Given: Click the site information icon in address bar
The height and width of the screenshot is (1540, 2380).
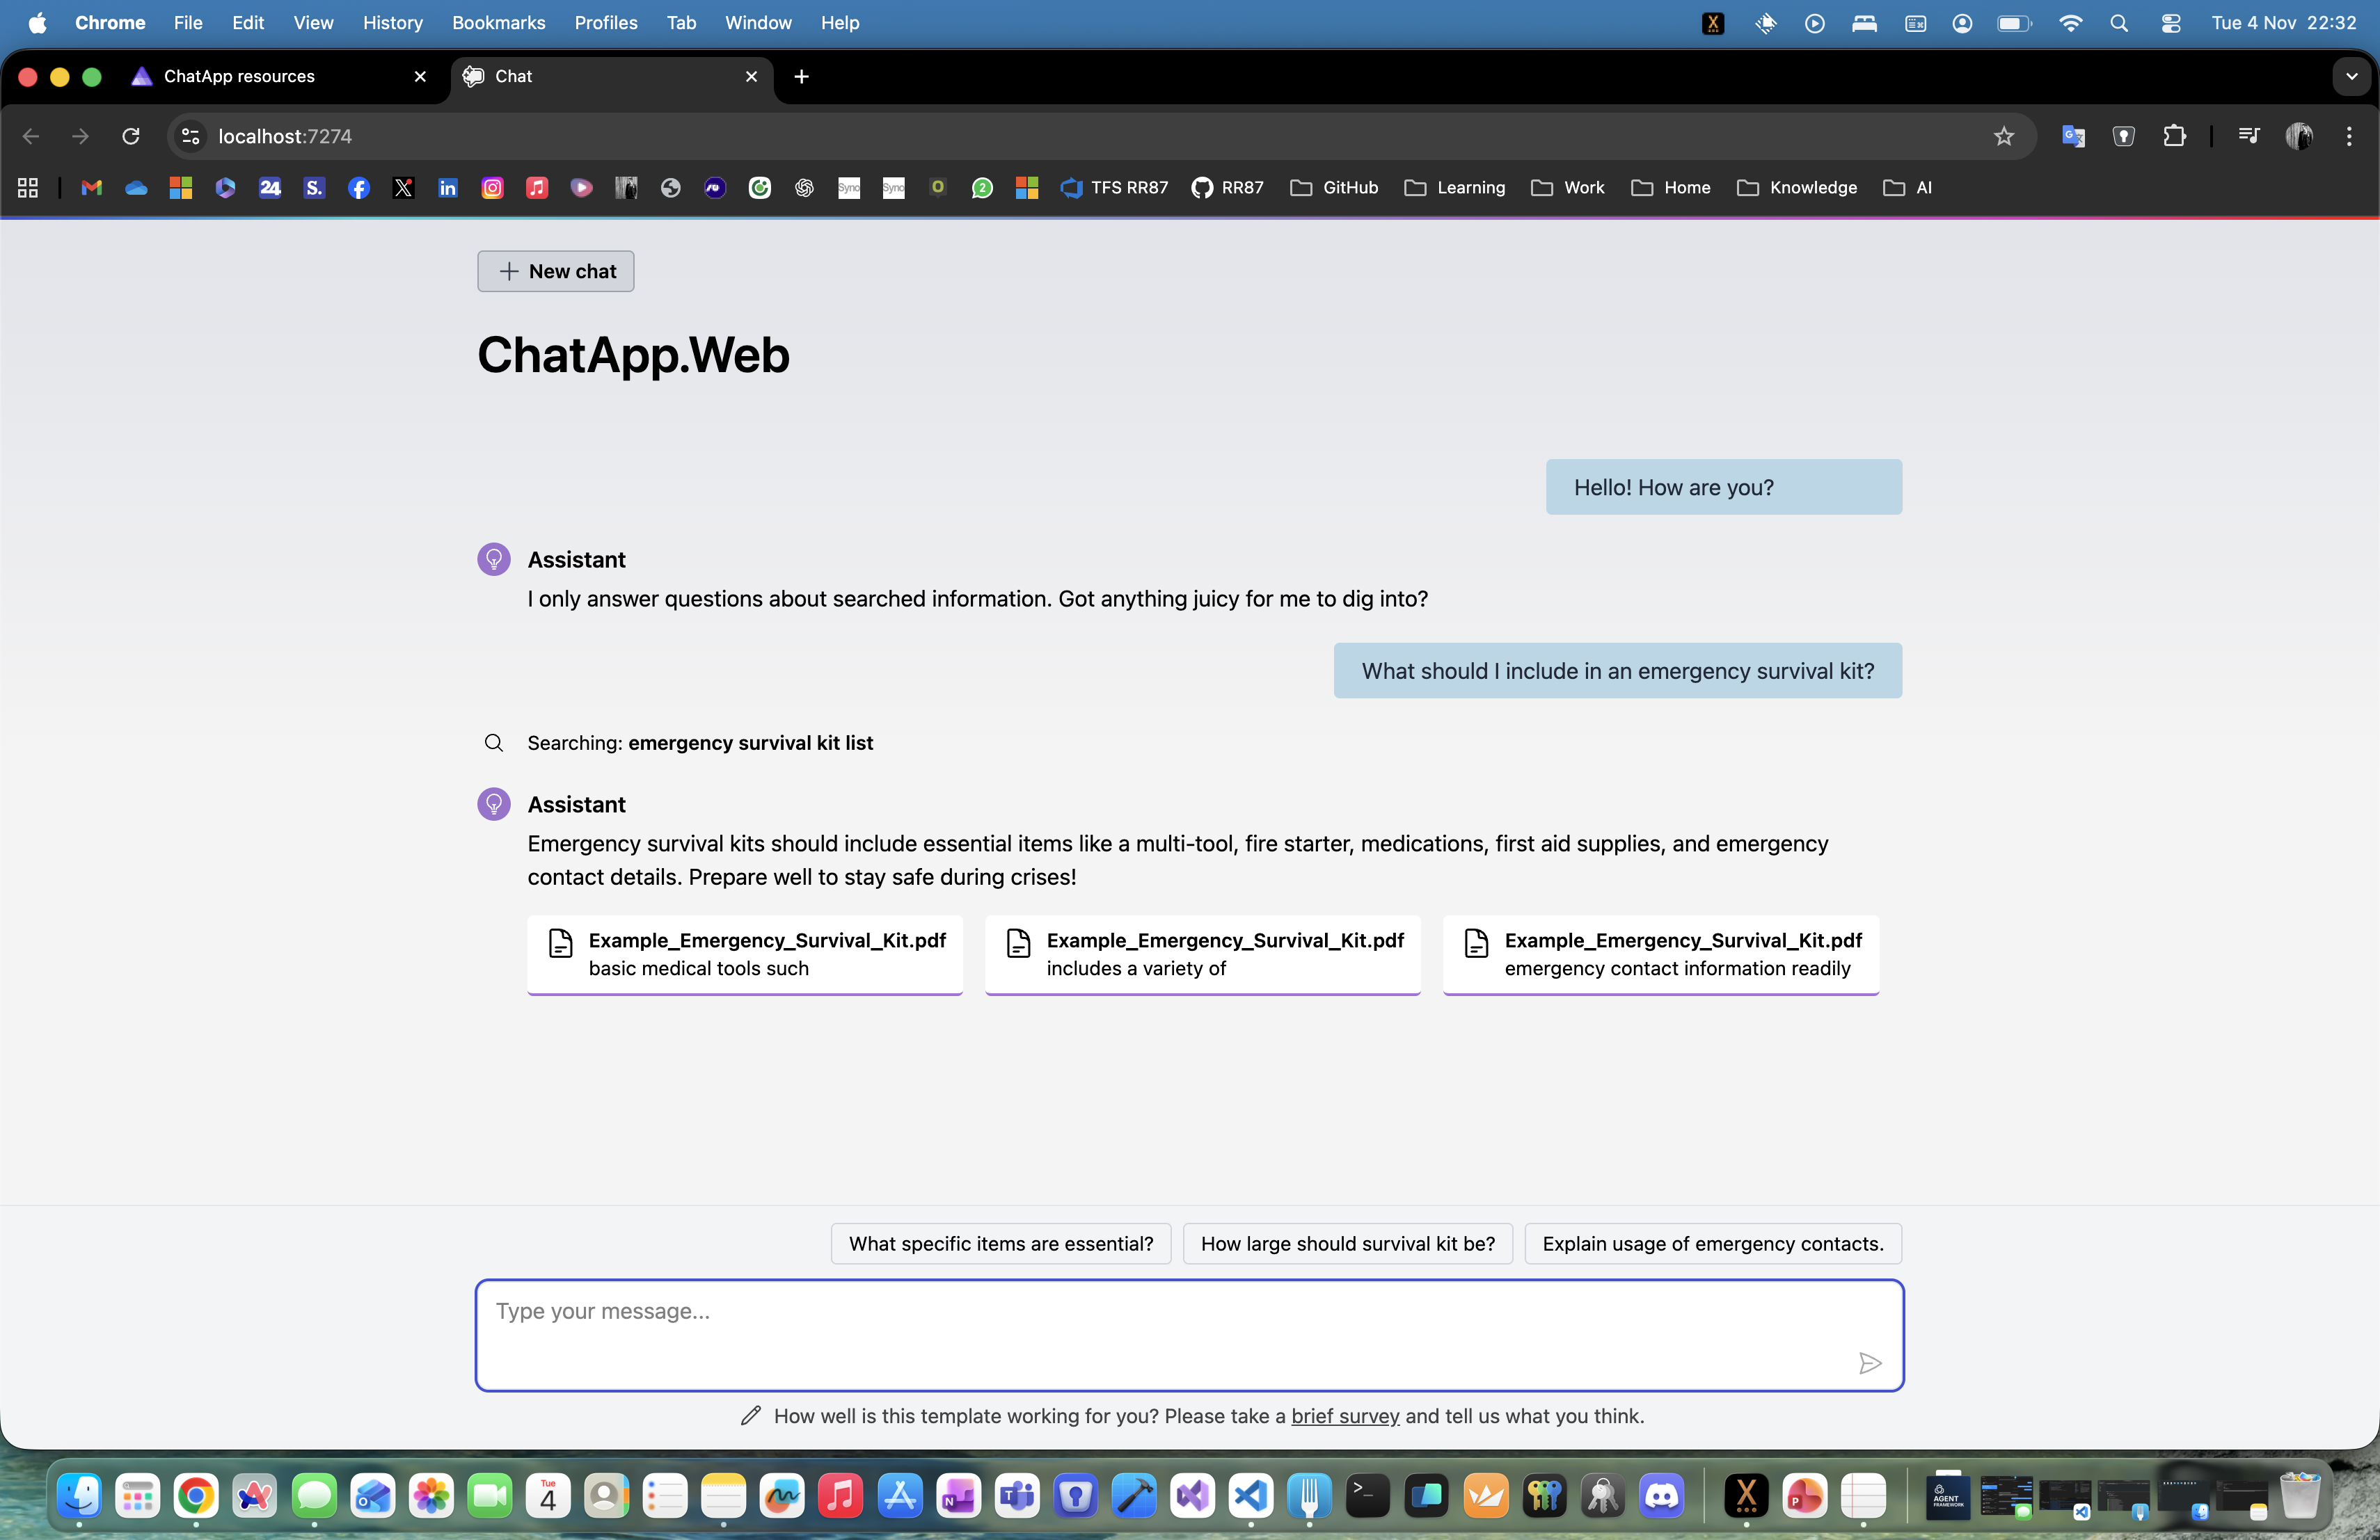Looking at the screenshot, I should click(190, 136).
